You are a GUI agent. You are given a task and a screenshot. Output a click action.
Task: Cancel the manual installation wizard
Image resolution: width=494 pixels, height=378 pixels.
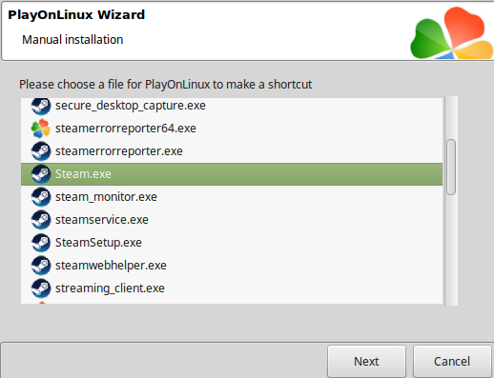[x=452, y=362]
